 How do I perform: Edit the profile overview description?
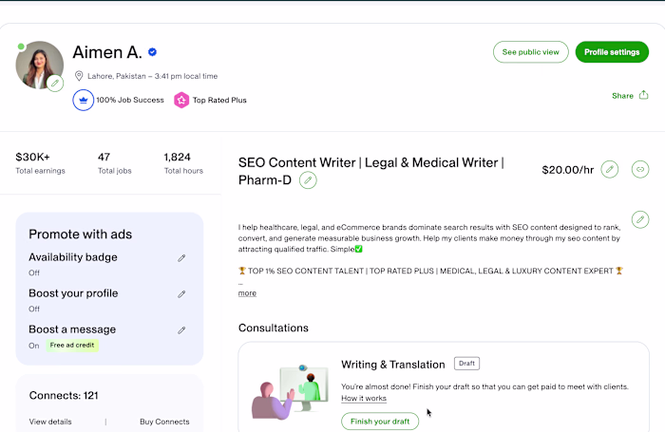coord(640,219)
